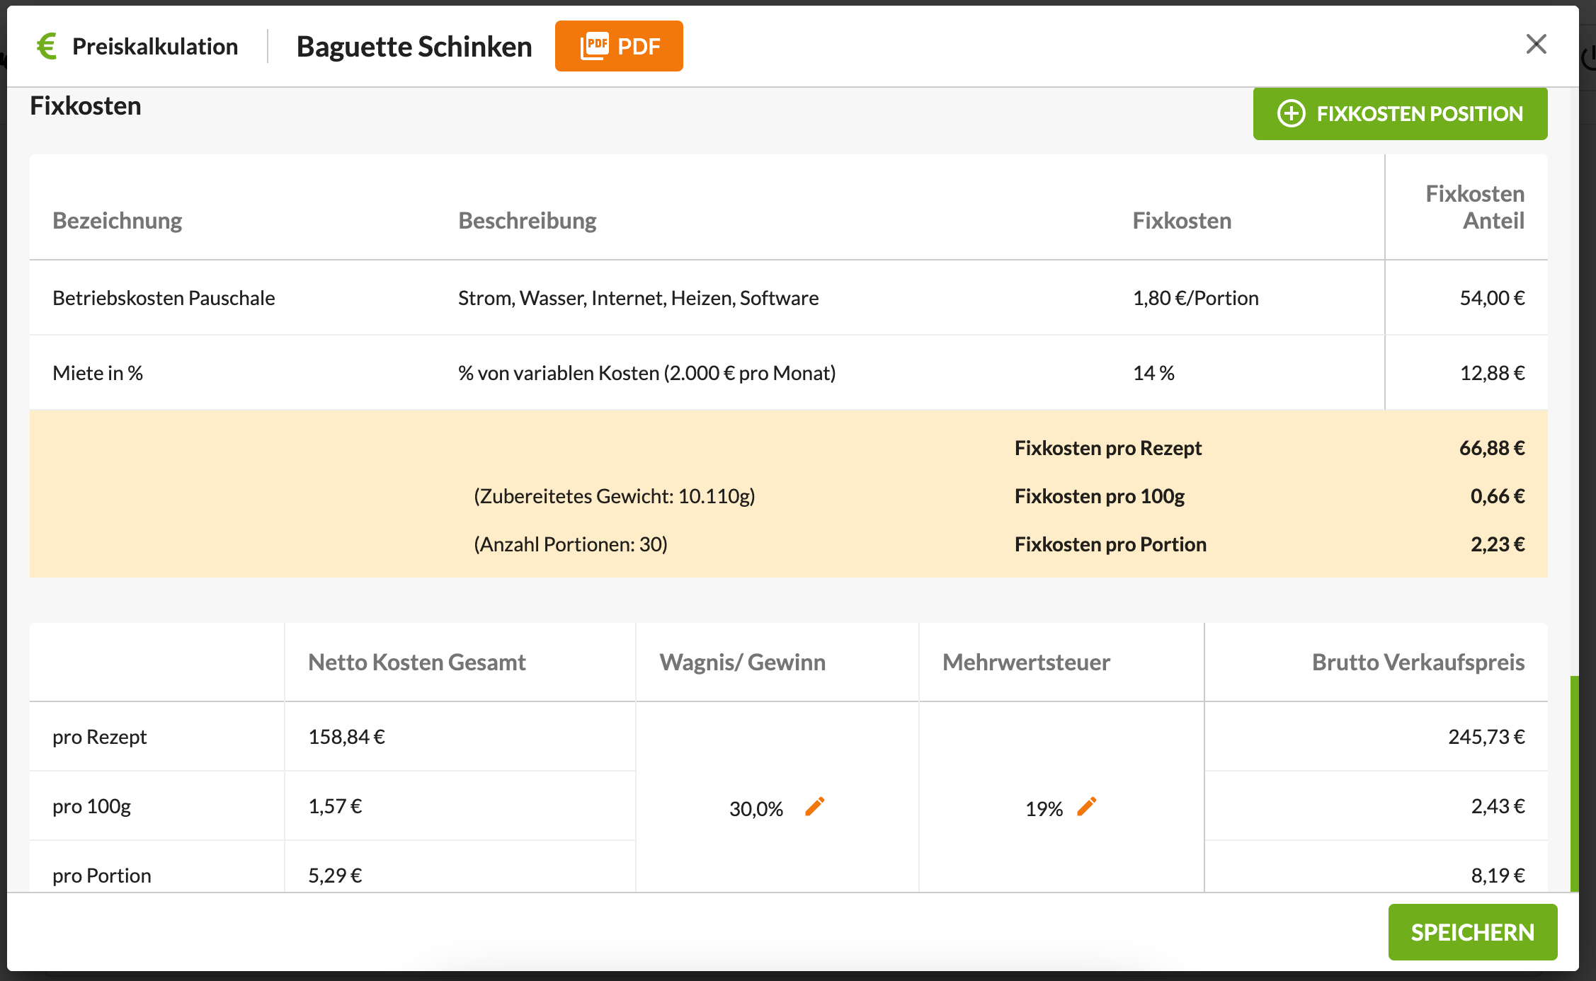Click the 30,0% Wagnis/Gewinn value

coord(756,809)
